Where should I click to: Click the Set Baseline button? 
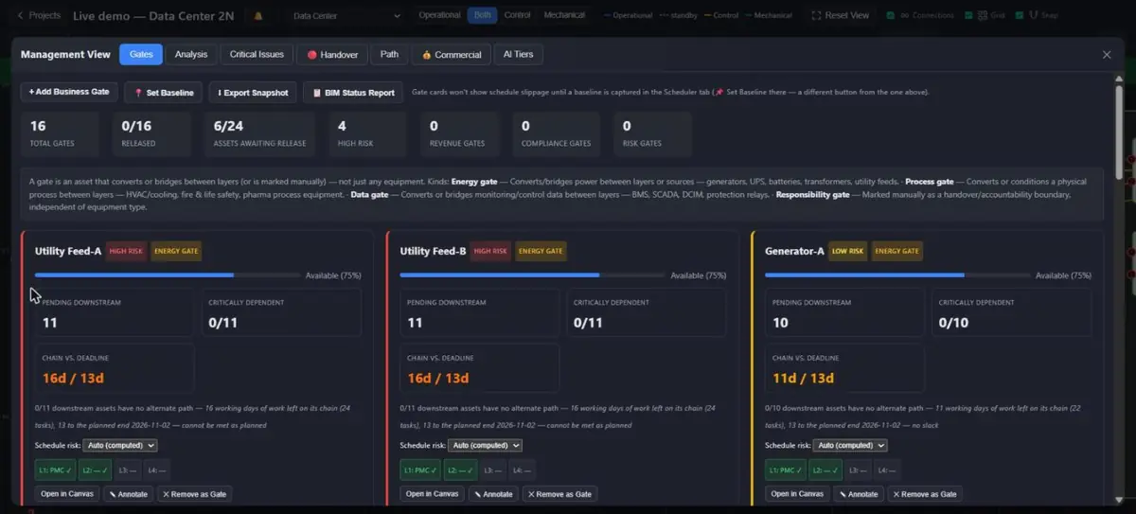pos(163,93)
